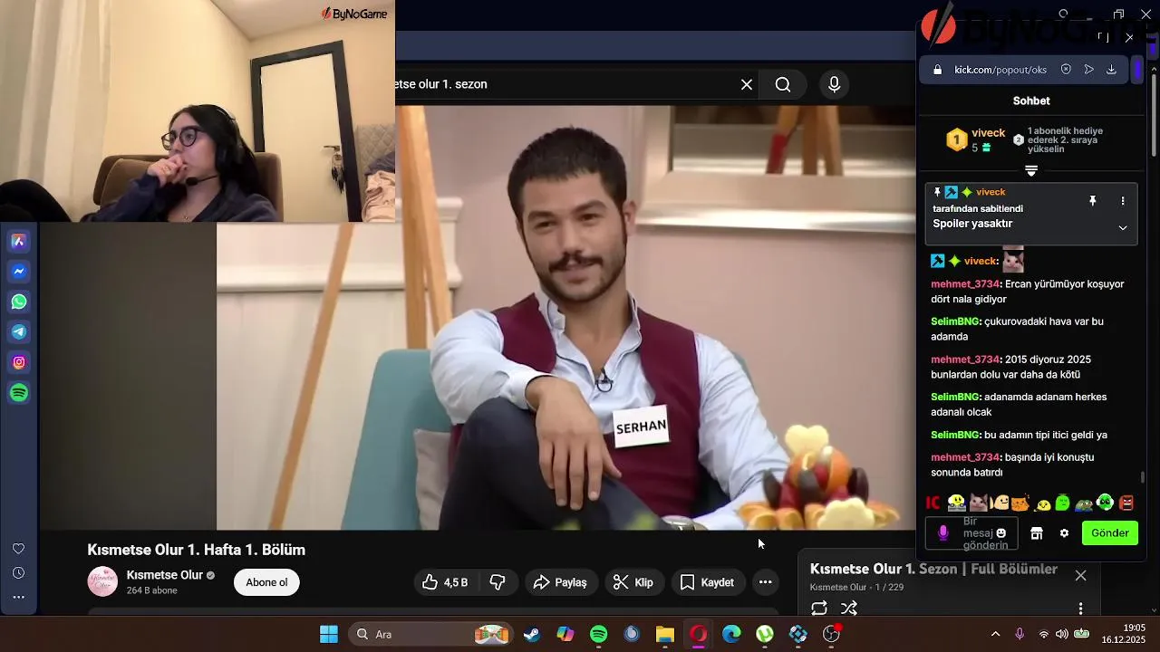
Task: Click the chat vertical scrollbar
Action: pos(1143,477)
